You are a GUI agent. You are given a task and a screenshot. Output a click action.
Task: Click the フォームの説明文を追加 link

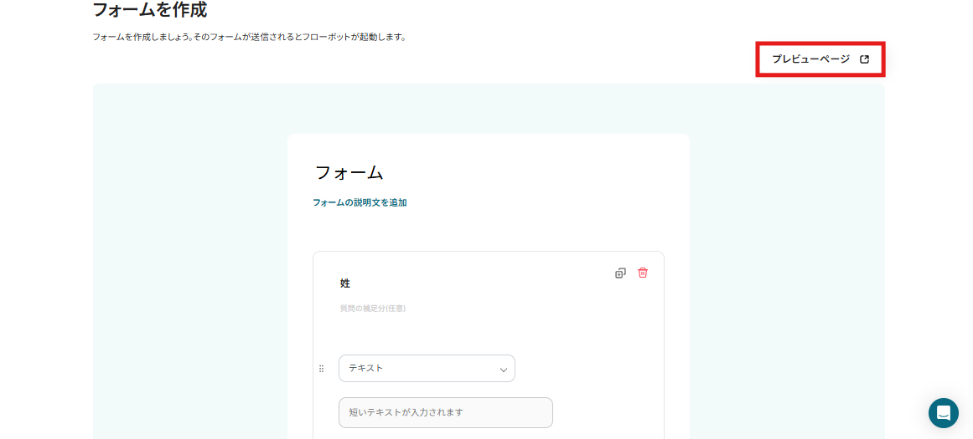[360, 202]
